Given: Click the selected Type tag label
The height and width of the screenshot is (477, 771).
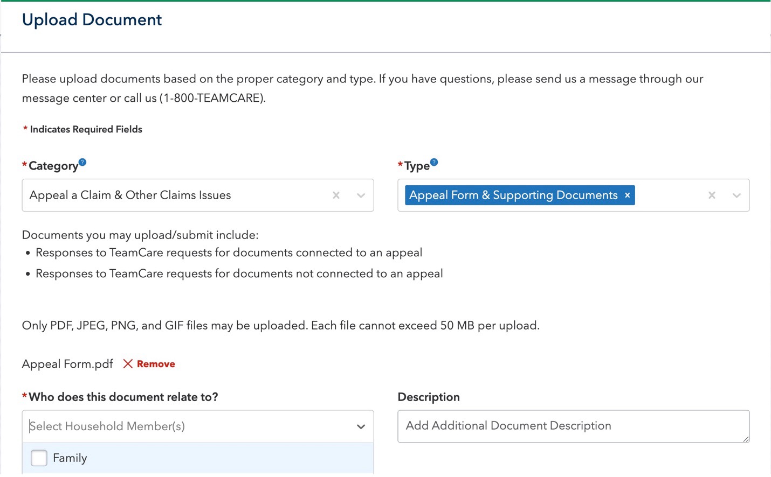Looking at the screenshot, I should [512, 195].
